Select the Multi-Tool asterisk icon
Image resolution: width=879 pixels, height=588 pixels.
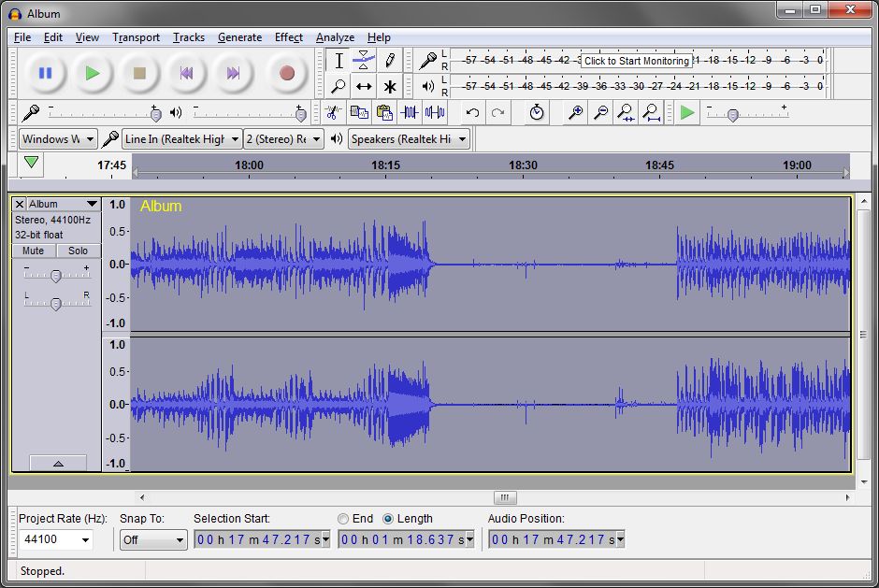390,86
